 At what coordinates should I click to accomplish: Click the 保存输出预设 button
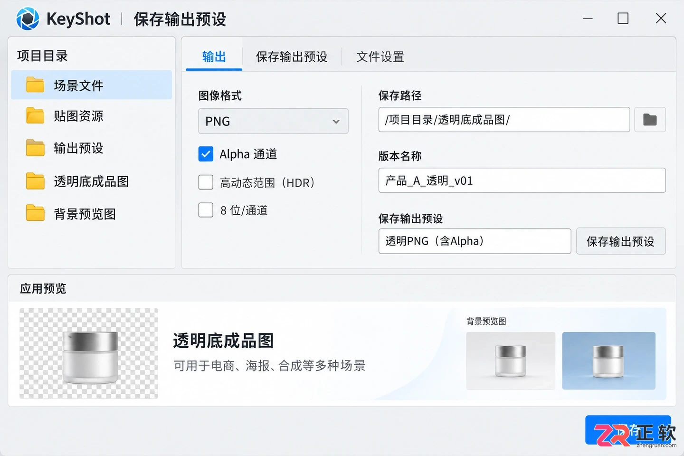621,241
